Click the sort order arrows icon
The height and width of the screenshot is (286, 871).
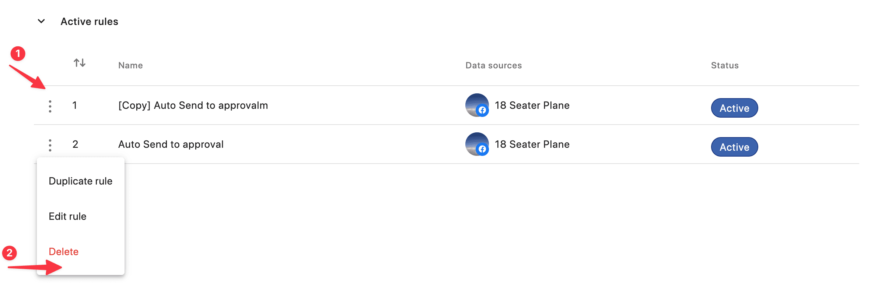(x=80, y=63)
